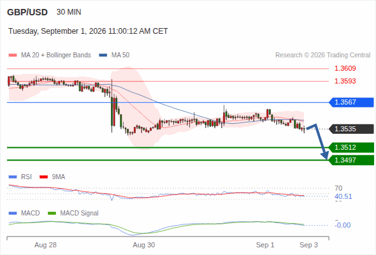Click the Trading Central research credit

coord(322,55)
